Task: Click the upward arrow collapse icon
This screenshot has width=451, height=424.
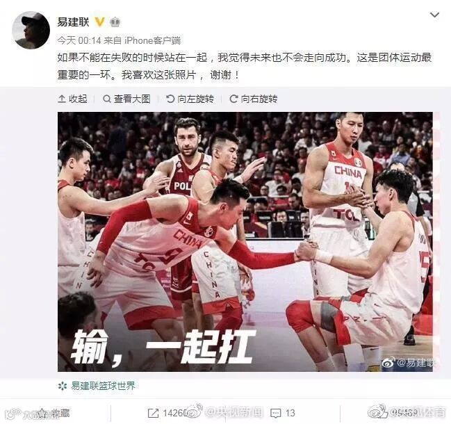Action: click(62, 99)
